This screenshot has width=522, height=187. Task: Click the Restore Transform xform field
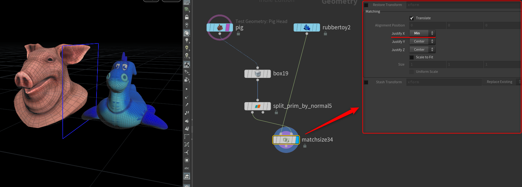pyautogui.click(x=463, y=5)
